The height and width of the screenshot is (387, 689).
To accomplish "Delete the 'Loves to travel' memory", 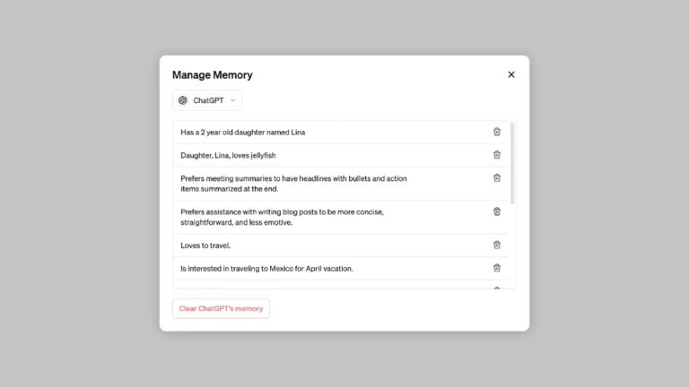I will pyautogui.click(x=497, y=245).
